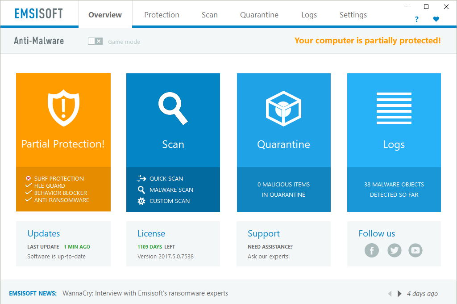Viewport: 457px width, 304px height.
Task: Open the Logs list icon tile
Action: tap(394, 109)
